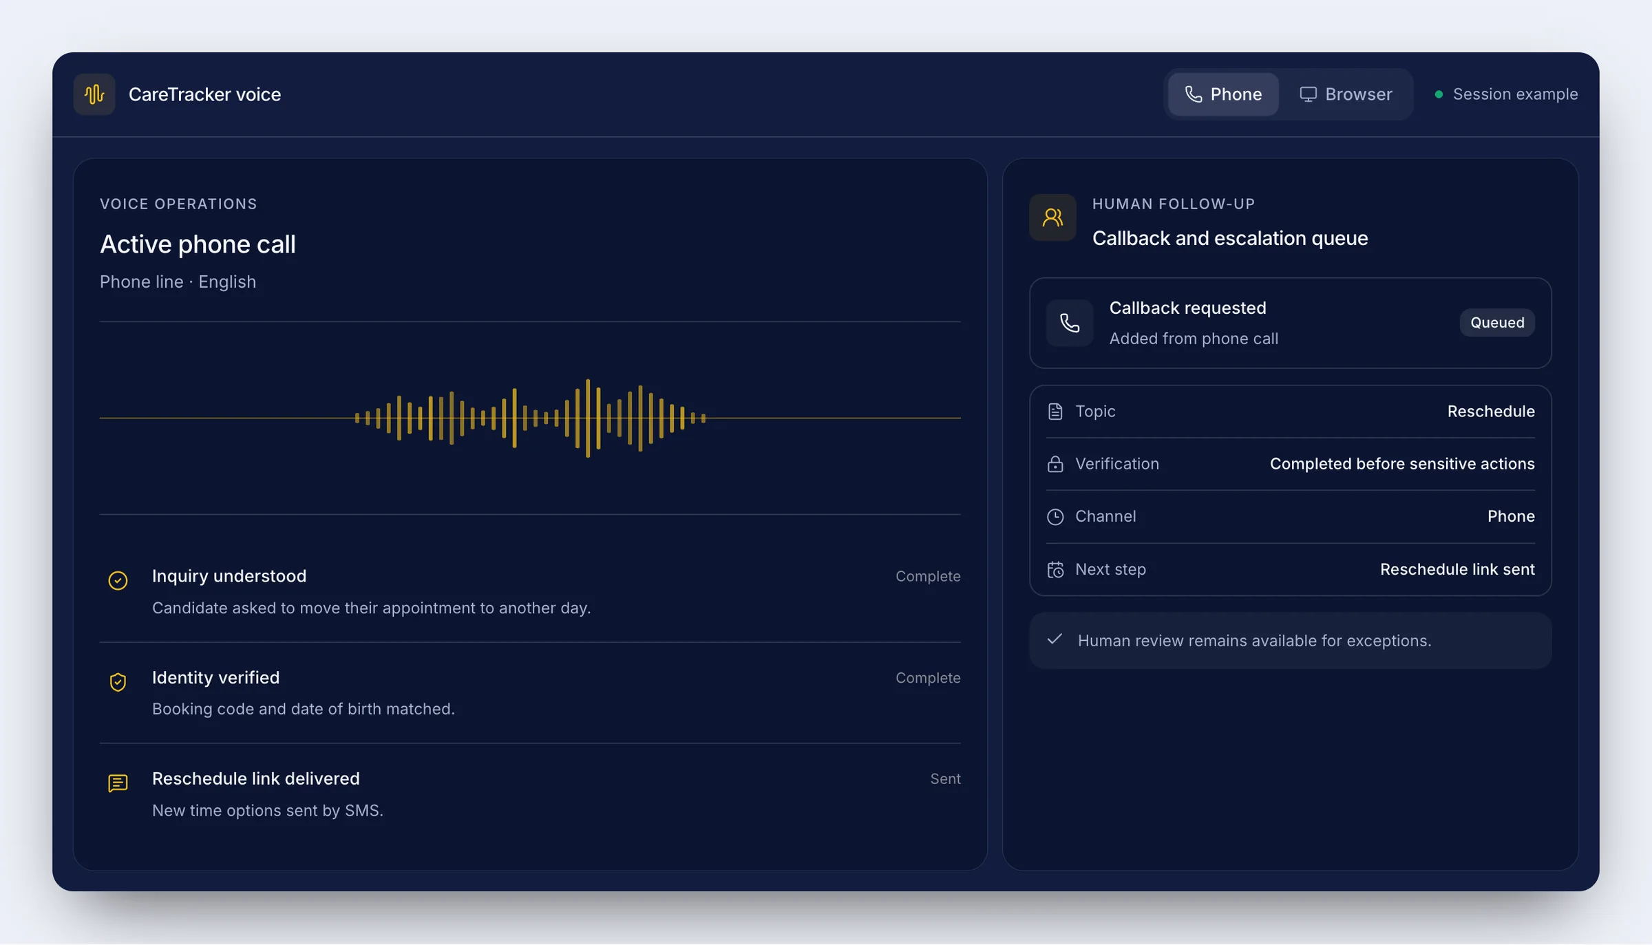The image size is (1652, 945).
Task: Click the Sent status label
Action: click(x=945, y=779)
